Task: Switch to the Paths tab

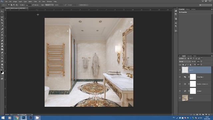Action: pos(195,56)
